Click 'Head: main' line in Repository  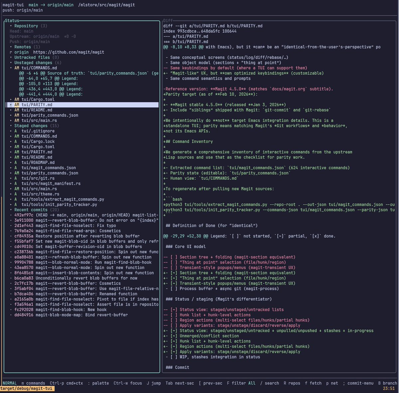click(21, 31)
